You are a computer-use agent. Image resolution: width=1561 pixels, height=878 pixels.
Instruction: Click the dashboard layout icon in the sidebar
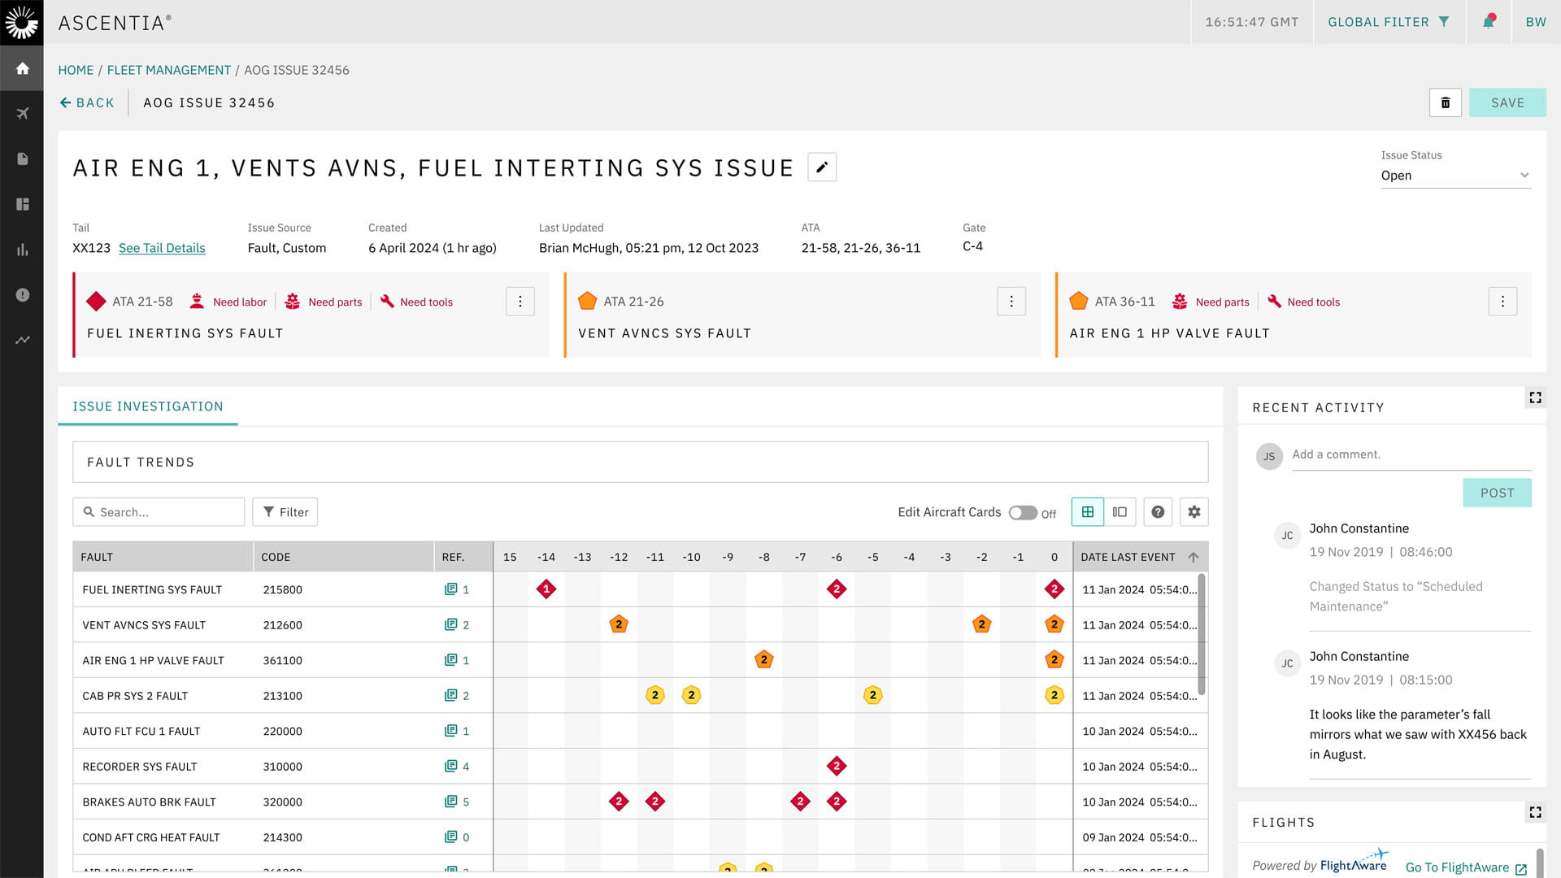[x=22, y=203]
